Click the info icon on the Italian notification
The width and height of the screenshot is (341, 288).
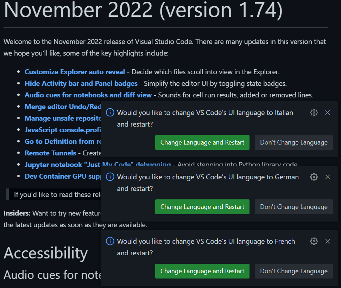110,113
